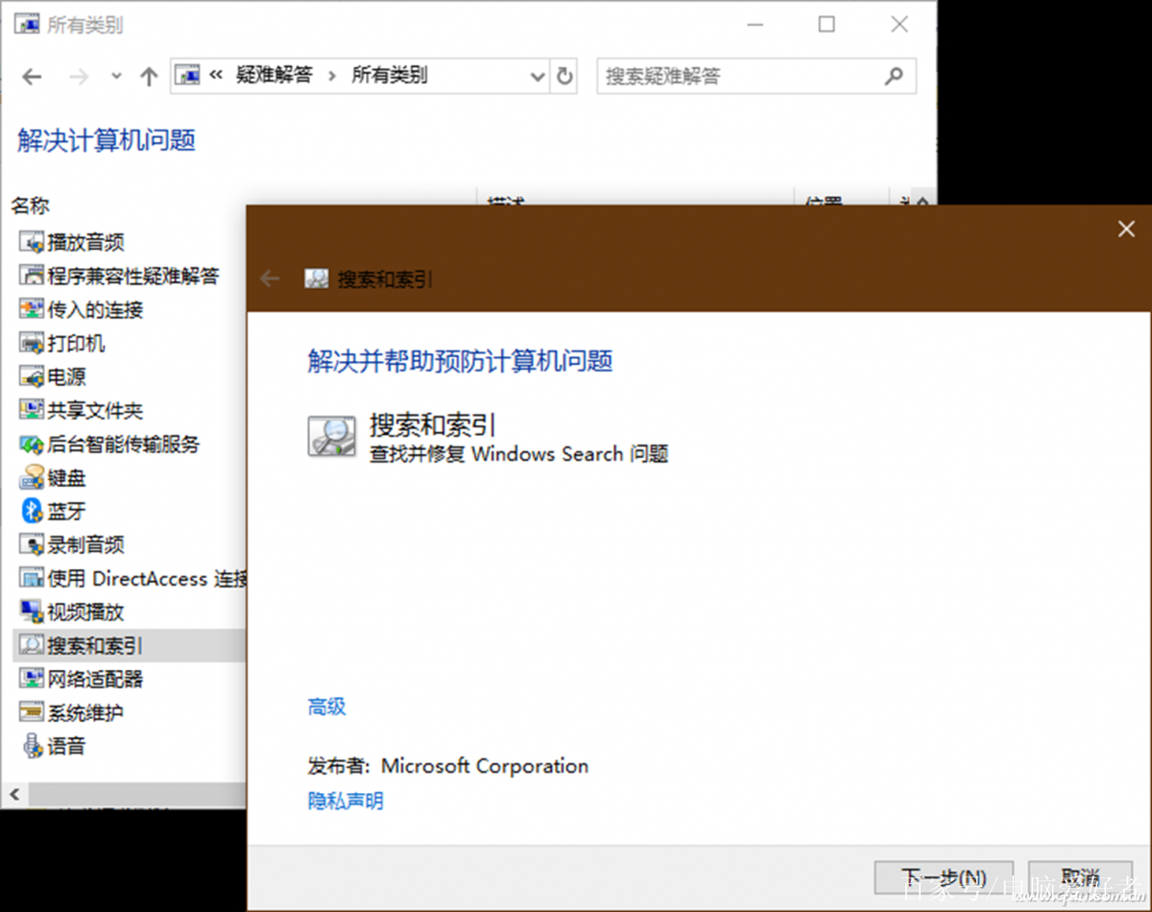Click the horizontal scrollbar left arrow

coord(13,795)
